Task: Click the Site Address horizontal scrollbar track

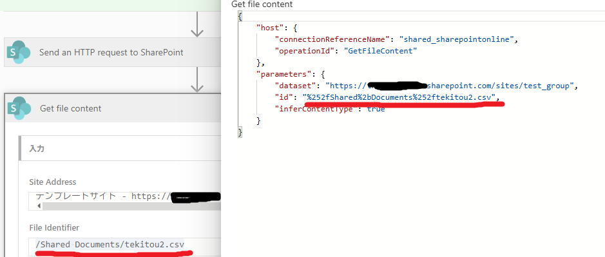Action: [x=131, y=206]
